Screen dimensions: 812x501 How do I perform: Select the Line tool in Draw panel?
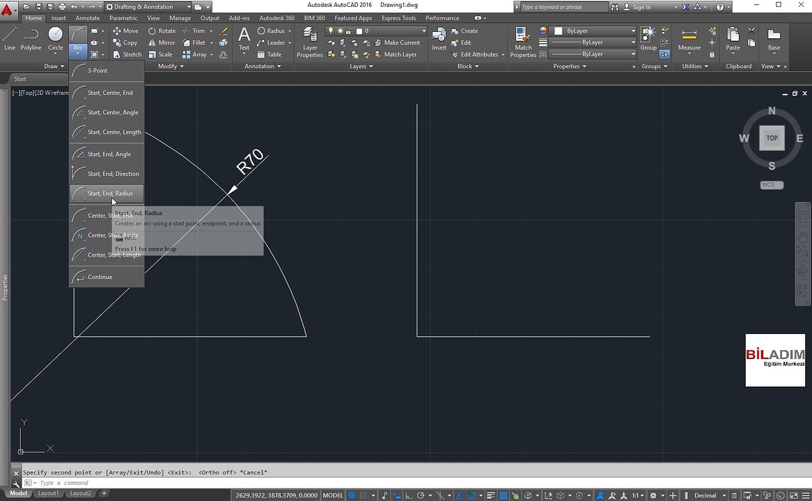(10, 40)
